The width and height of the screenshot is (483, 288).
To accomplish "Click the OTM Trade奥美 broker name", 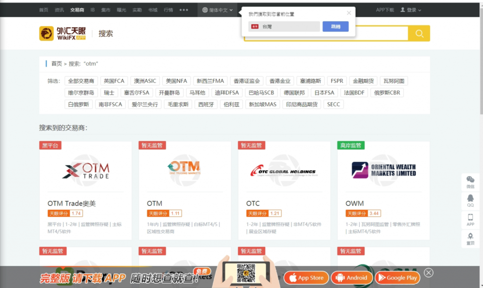I will click(x=72, y=203).
